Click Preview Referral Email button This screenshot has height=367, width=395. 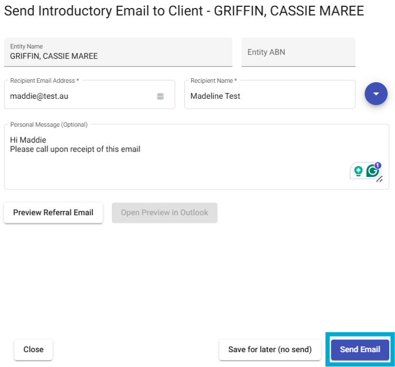coord(53,213)
